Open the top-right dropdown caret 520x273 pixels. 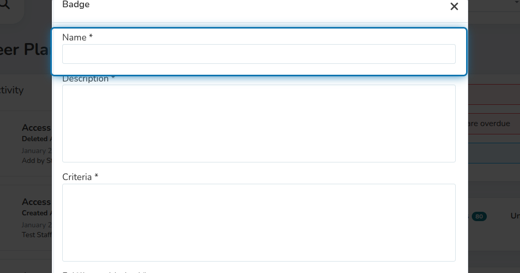(517, 2)
